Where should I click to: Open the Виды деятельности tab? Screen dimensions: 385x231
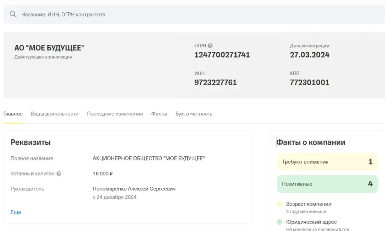(55, 114)
